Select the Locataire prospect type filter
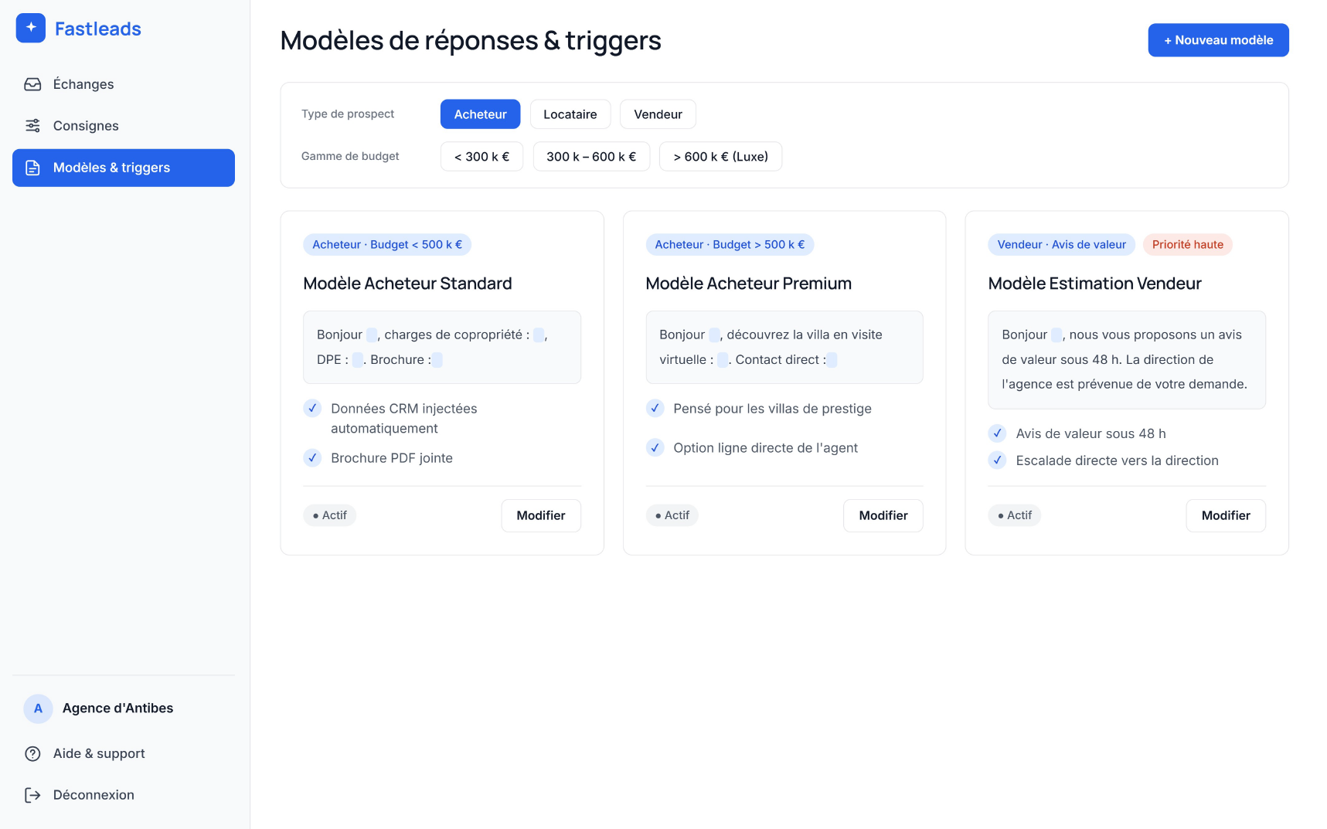 570,114
